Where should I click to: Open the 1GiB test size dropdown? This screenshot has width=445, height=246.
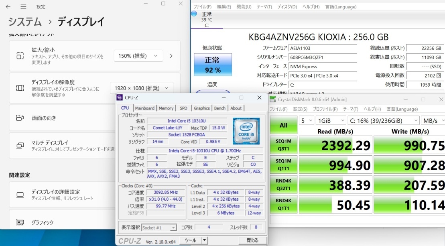[331, 120]
